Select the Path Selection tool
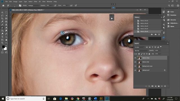The image size is (180, 101). [6, 37]
